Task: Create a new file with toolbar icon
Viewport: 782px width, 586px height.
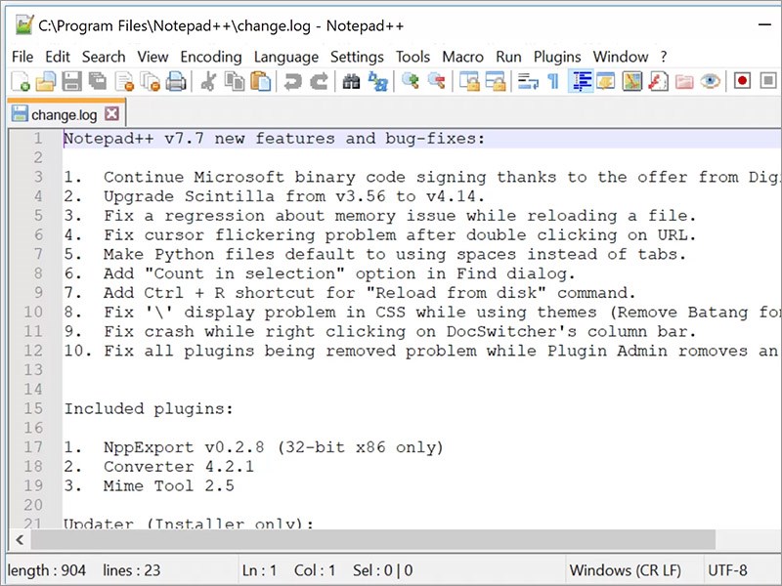Action: pos(21,81)
